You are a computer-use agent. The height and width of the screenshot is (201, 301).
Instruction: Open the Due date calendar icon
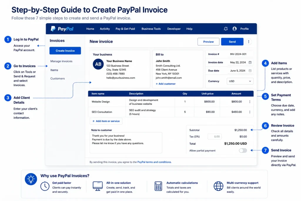click(x=250, y=71)
